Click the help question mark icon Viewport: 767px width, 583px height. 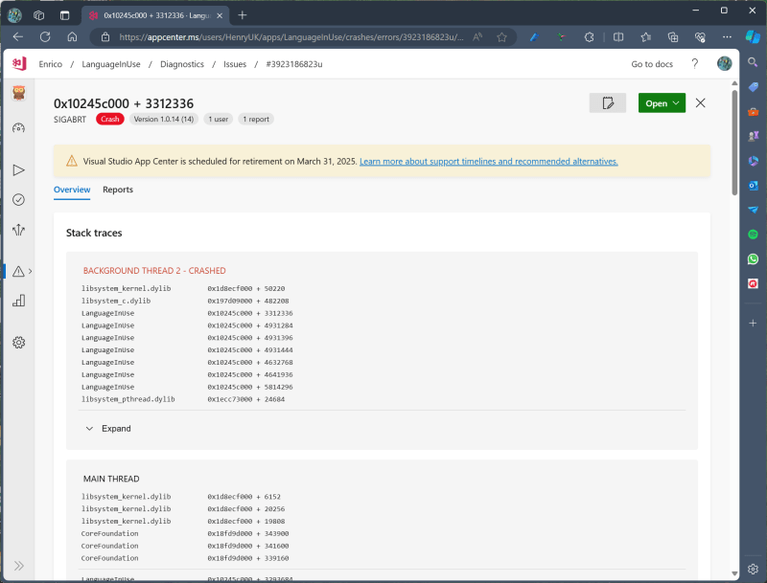tap(694, 64)
